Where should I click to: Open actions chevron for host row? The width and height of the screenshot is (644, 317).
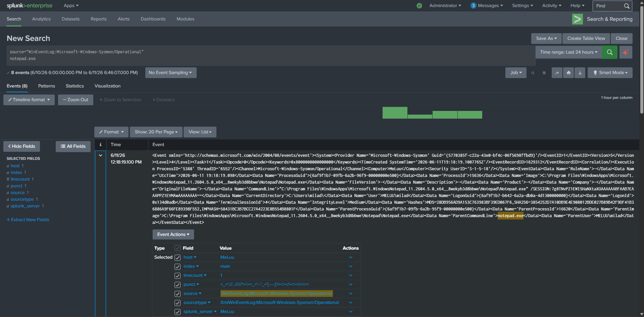[351, 257]
